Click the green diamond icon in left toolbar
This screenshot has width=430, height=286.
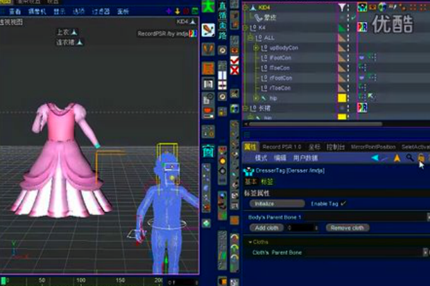point(207,224)
